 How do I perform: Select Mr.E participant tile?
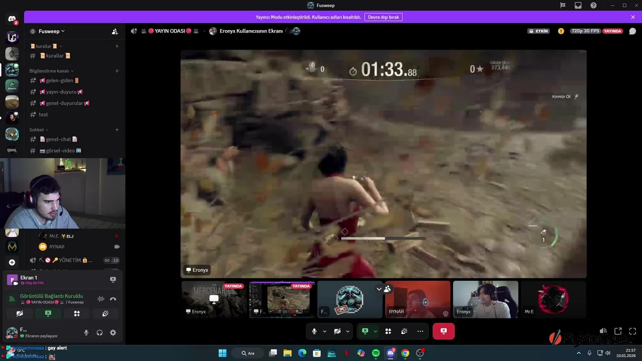pos(553,299)
